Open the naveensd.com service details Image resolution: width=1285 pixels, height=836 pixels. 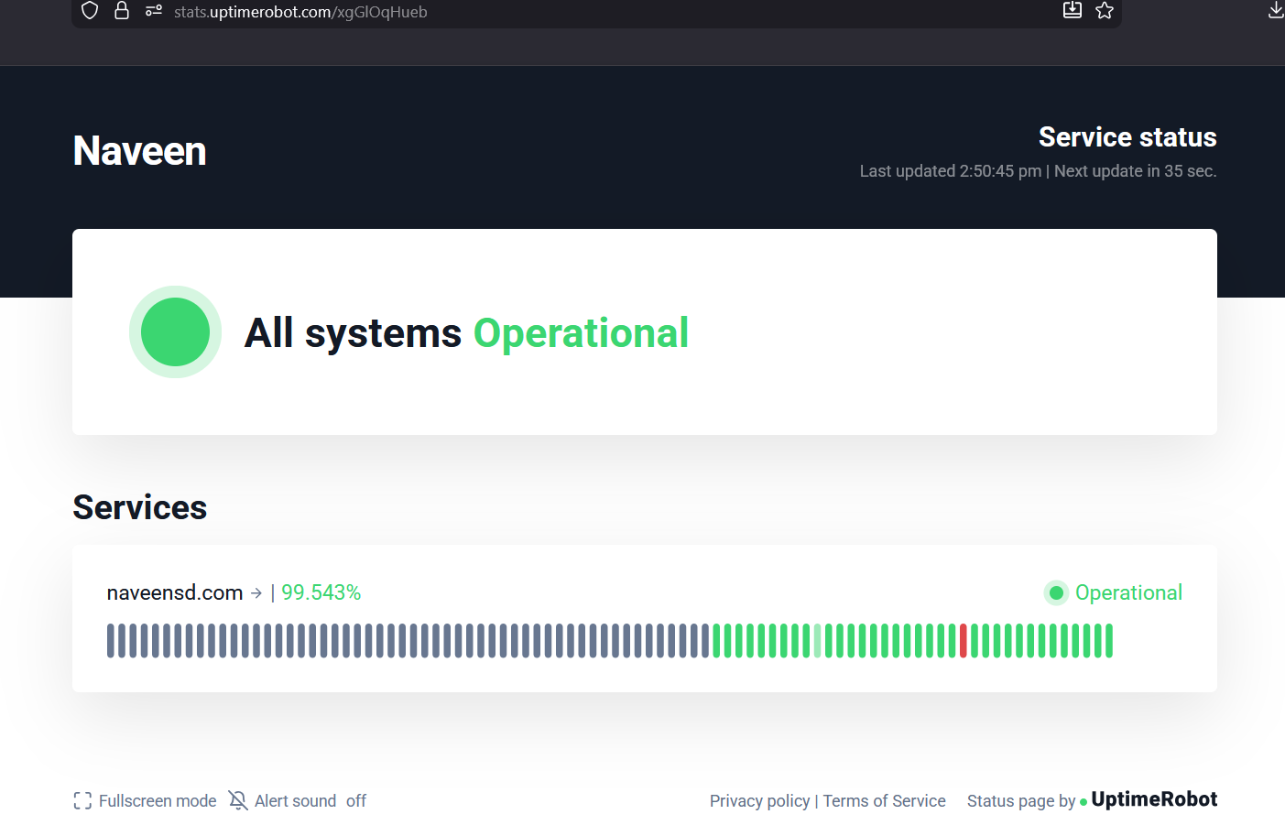coord(175,593)
